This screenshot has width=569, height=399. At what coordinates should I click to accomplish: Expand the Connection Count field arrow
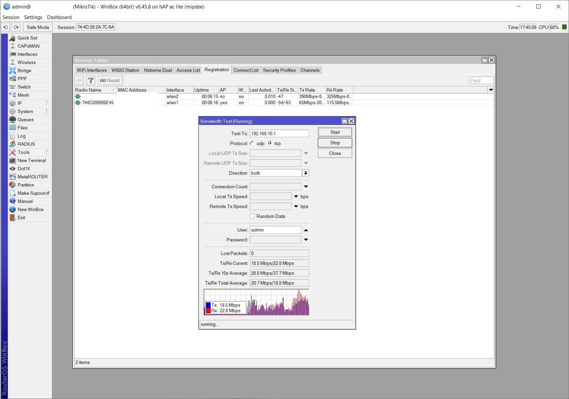pyautogui.click(x=306, y=187)
